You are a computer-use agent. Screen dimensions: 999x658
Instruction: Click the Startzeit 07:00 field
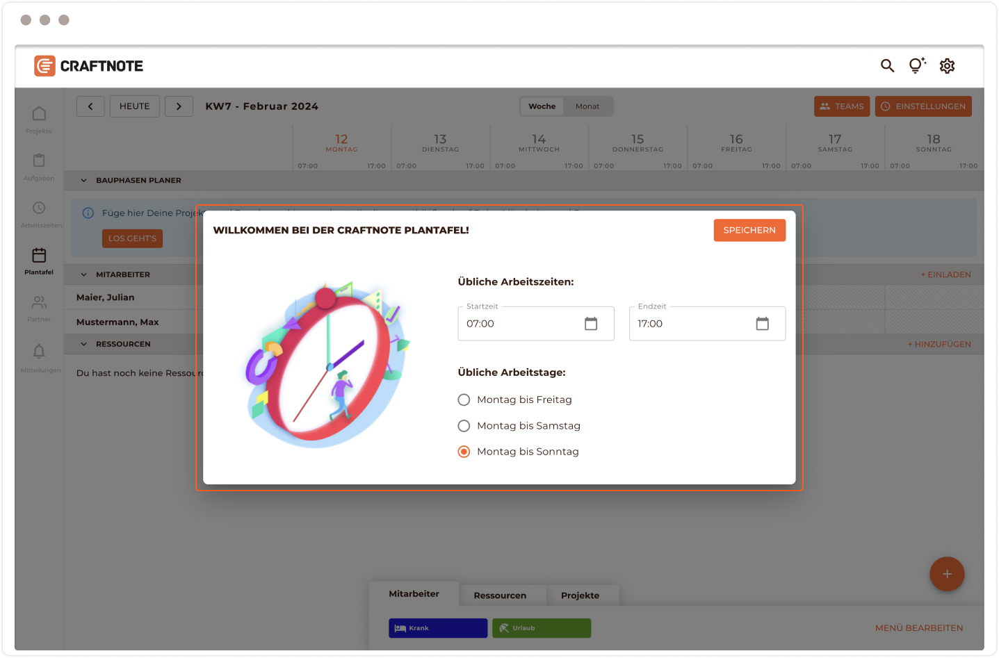click(x=536, y=324)
